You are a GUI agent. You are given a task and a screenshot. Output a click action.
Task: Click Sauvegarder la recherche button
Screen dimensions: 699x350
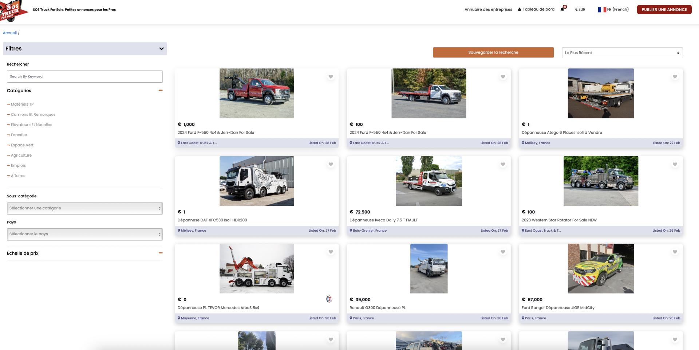(x=493, y=52)
